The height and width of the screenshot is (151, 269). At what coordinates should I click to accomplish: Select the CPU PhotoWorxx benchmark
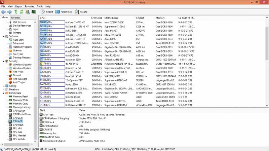pyautogui.click(x=22, y=114)
